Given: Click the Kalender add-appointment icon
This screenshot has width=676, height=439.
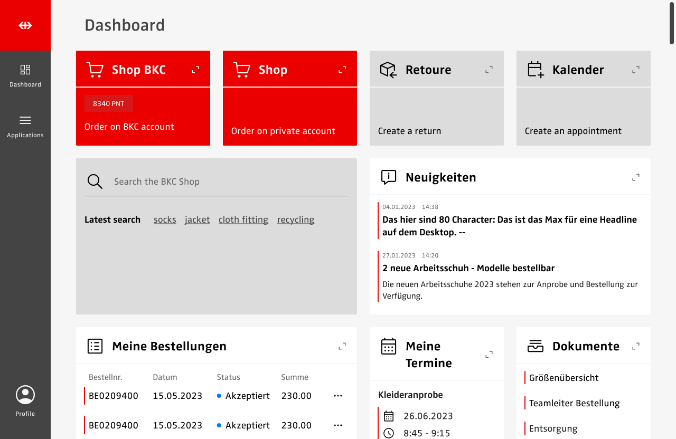Looking at the screenshot, I should 536,70.
